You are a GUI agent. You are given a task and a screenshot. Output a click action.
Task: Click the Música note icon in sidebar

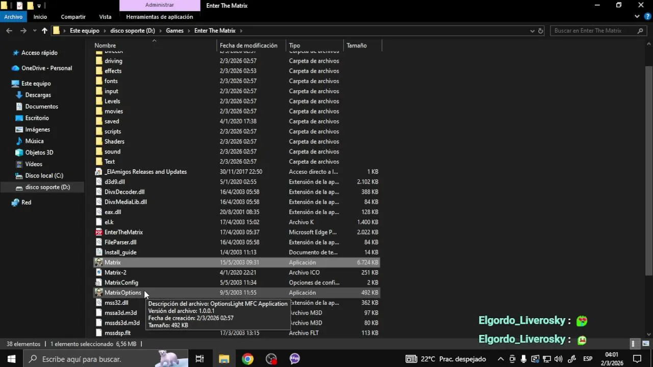coord(19,141)
